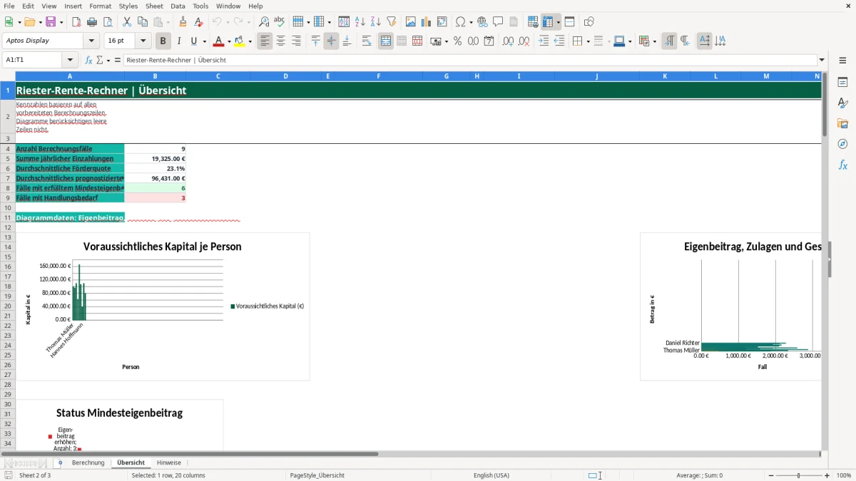856x481 pixels.
Task: Copy selection to clipboard
Action: (142, 22)
